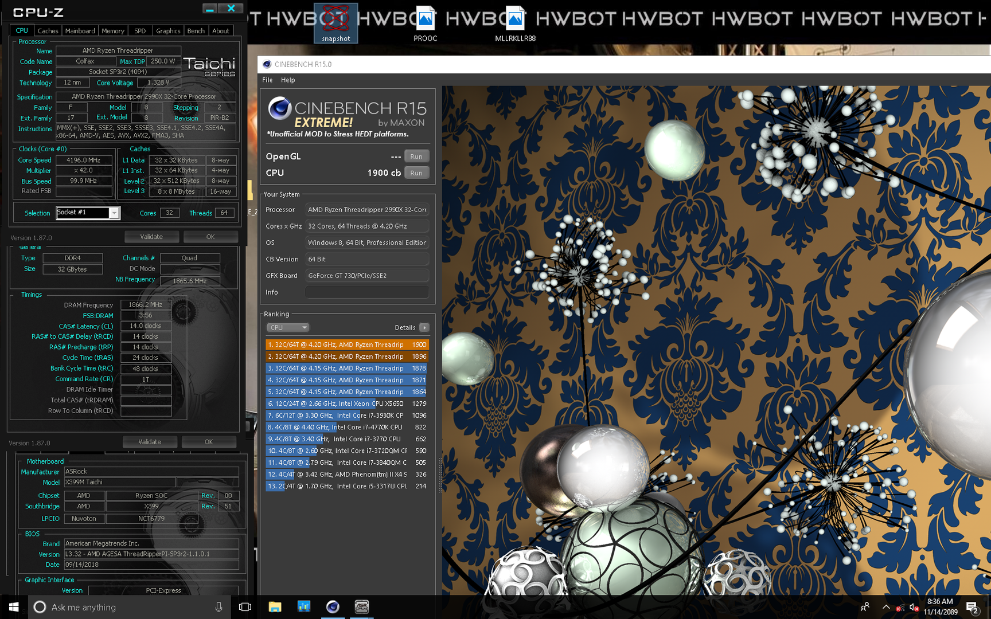
Task: Select AMD Phenom II X4 ranking row
Action: click(x=348, y=475)
